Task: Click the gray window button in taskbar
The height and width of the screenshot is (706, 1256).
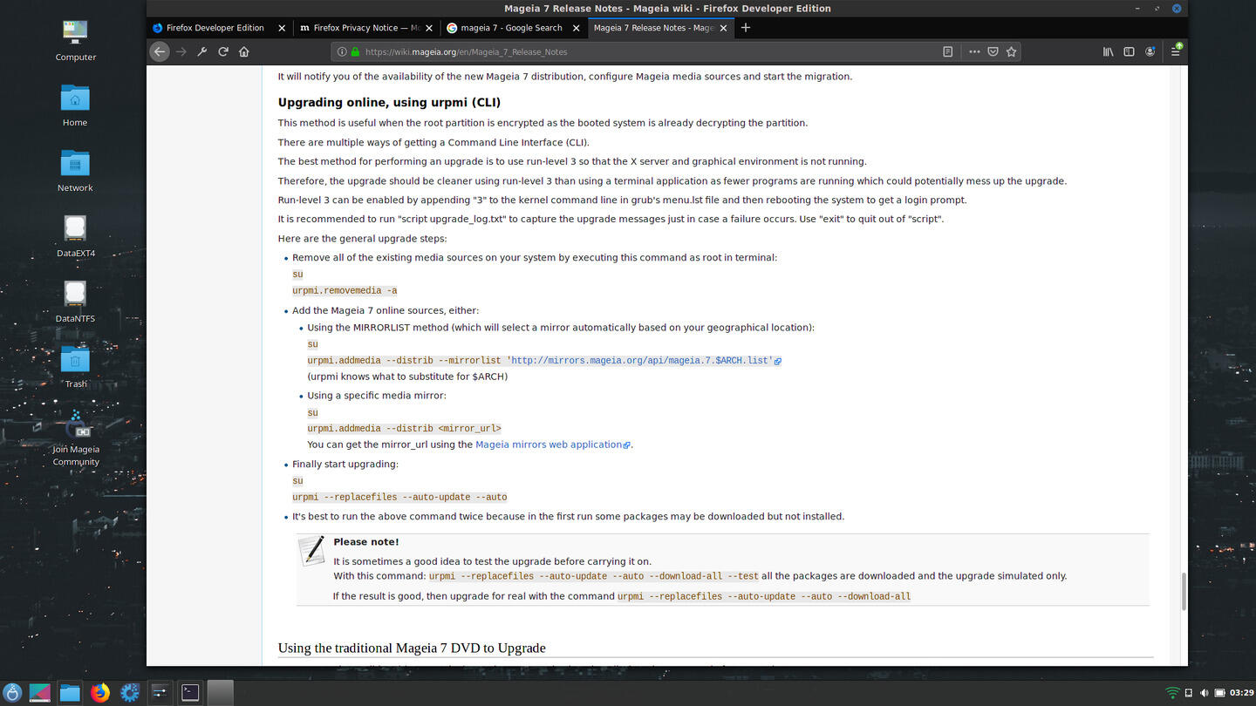Action: coord(221,693)
